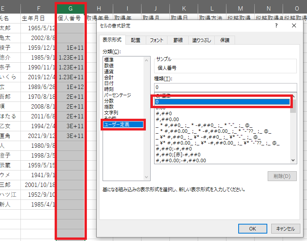Image resolution: width=307 pixels, height=241 pixels.
Task: Click the キャンセル button
Action: point(285,229)
